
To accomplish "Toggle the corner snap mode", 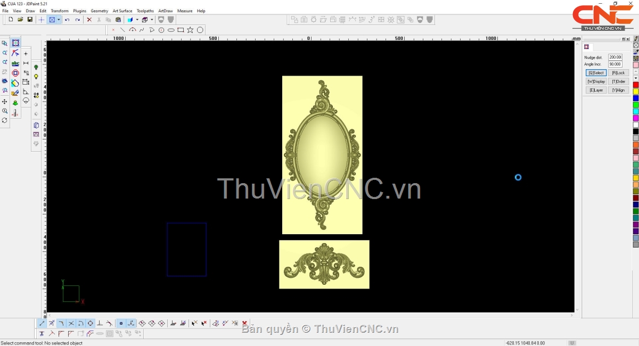I will (x=61, y=323).
